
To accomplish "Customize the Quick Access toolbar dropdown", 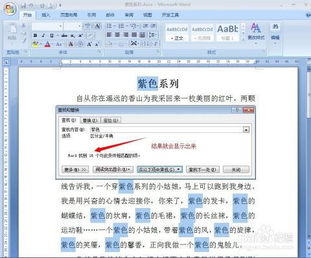I will (60, 6).
